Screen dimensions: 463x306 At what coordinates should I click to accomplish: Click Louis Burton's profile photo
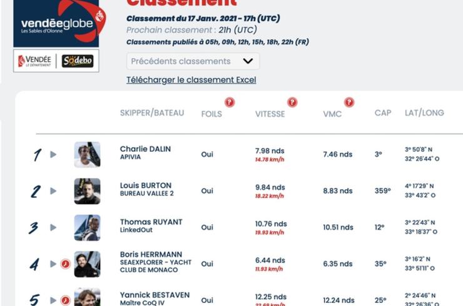tap(87, 191)
